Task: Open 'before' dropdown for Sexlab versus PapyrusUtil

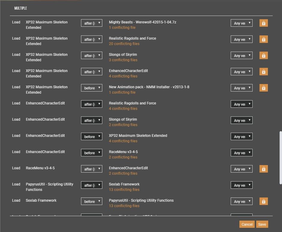Action: point(91,201)
